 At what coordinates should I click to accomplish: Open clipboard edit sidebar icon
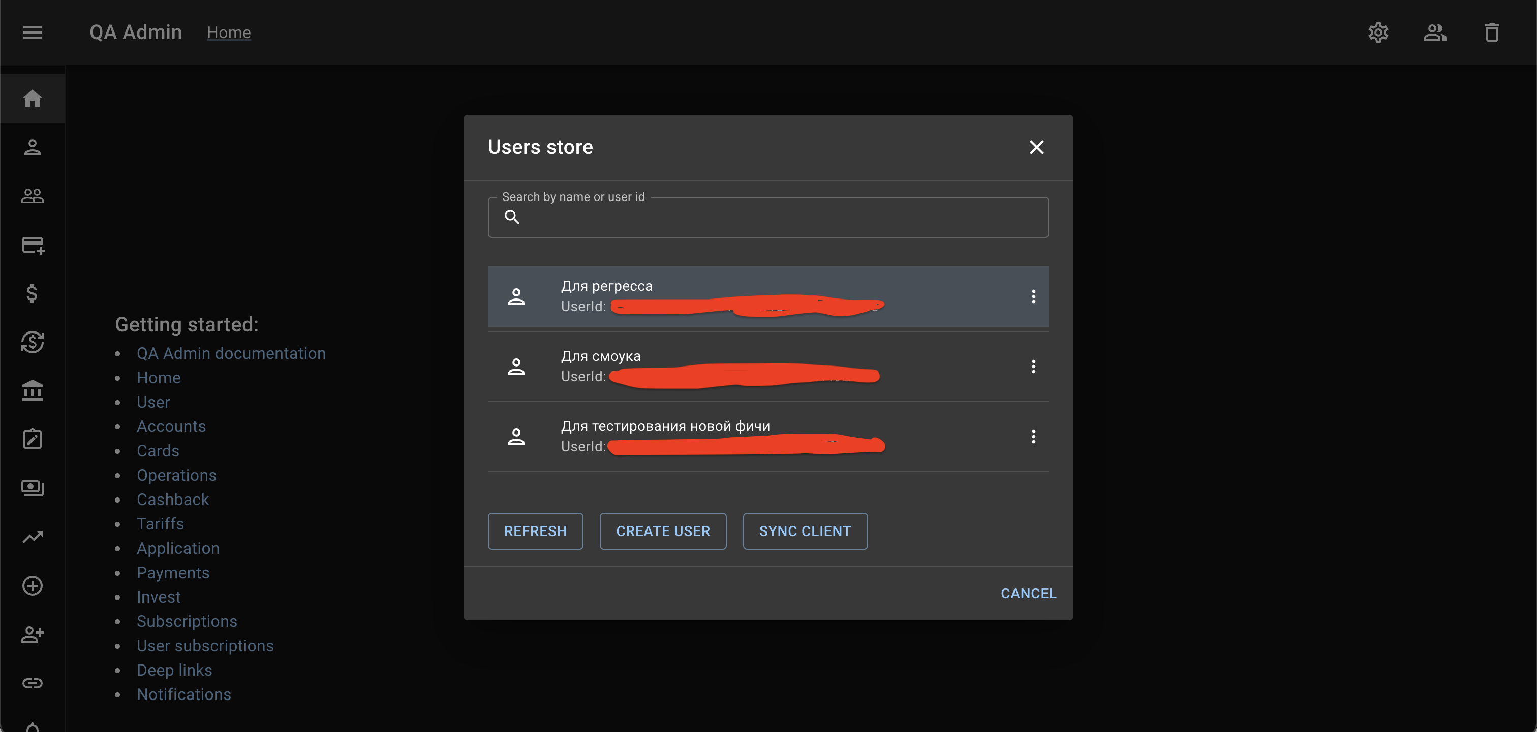[x=32, y=439]
